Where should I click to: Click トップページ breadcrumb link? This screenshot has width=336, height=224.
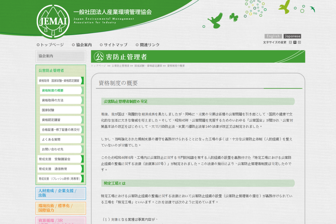pos(98,66)
